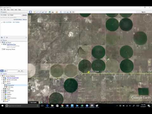Expand the 3D Buildings tree node

2,91
